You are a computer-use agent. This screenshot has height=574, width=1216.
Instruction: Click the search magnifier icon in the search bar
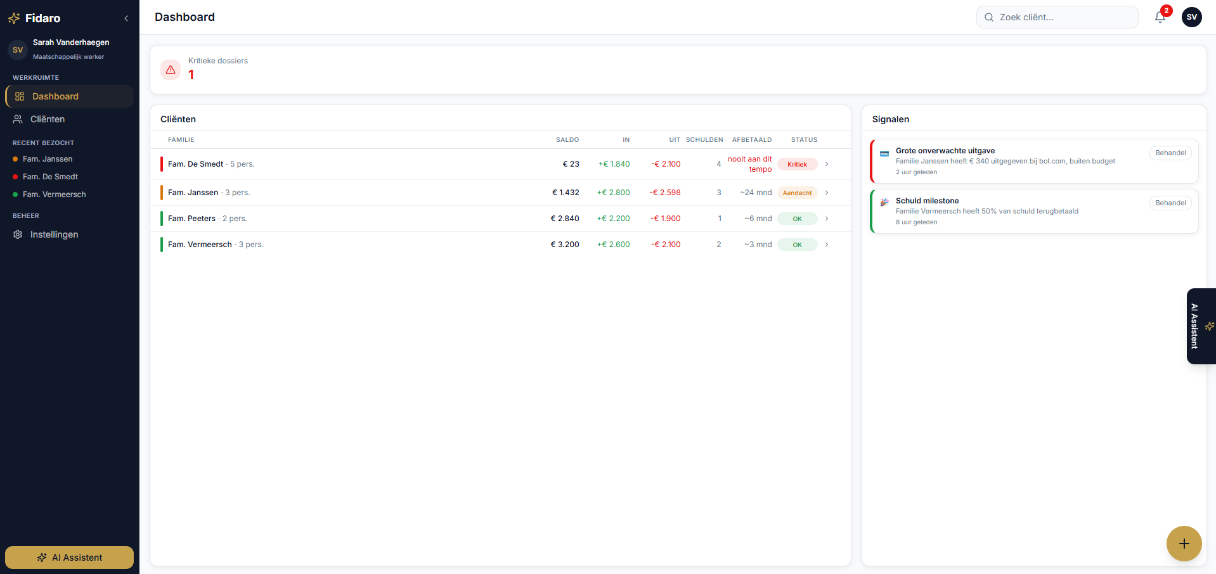point(988,17)
